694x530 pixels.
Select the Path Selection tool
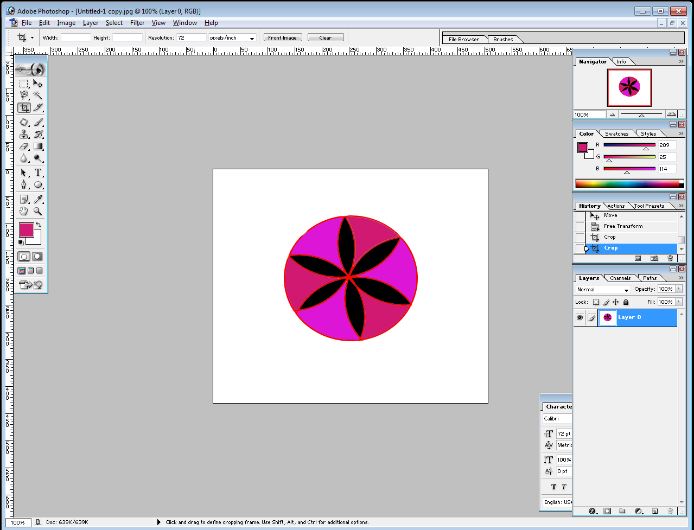[24, 173]
